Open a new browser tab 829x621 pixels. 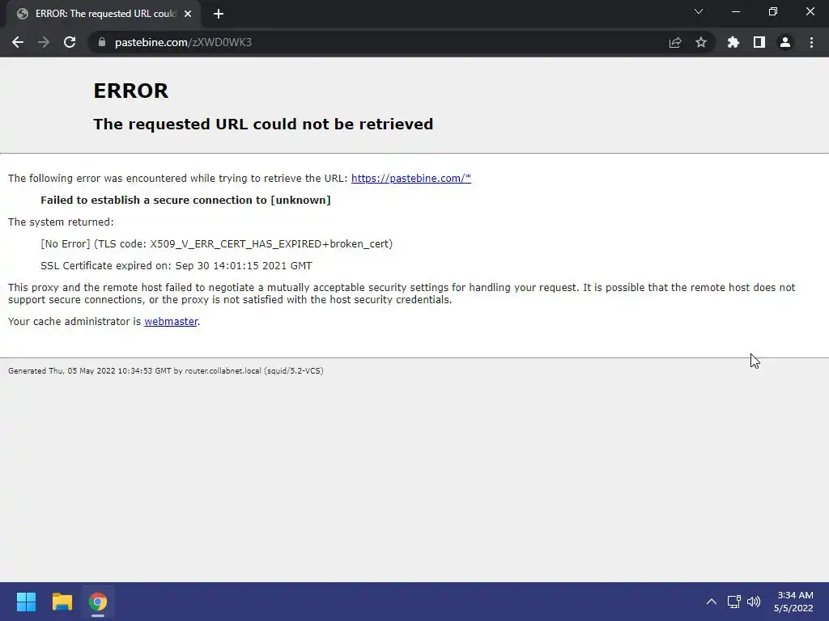[219, 14]
